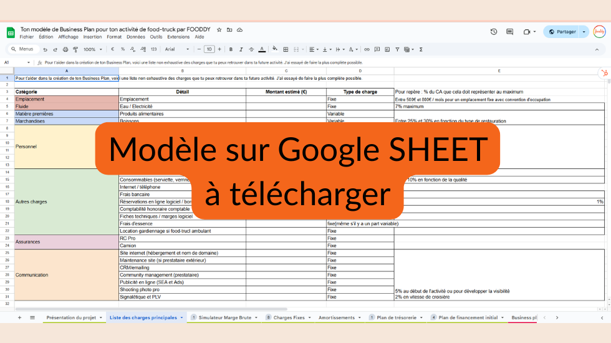611x343 pixels.
Task: Switch to Plan de trésorerie sheet tab
Action: pyautogui.click(x=397, y=317)
